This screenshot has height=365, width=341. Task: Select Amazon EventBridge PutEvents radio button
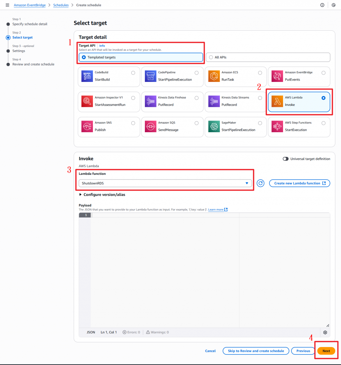pos(324,73)
